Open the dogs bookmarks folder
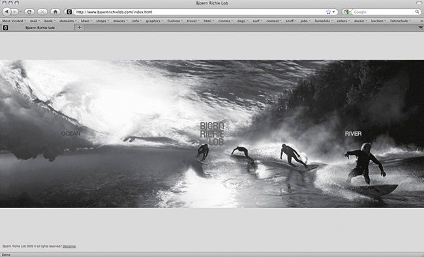The image size is (424, 257). click(243, 21)
